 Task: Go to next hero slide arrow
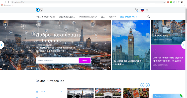[184, 45]
